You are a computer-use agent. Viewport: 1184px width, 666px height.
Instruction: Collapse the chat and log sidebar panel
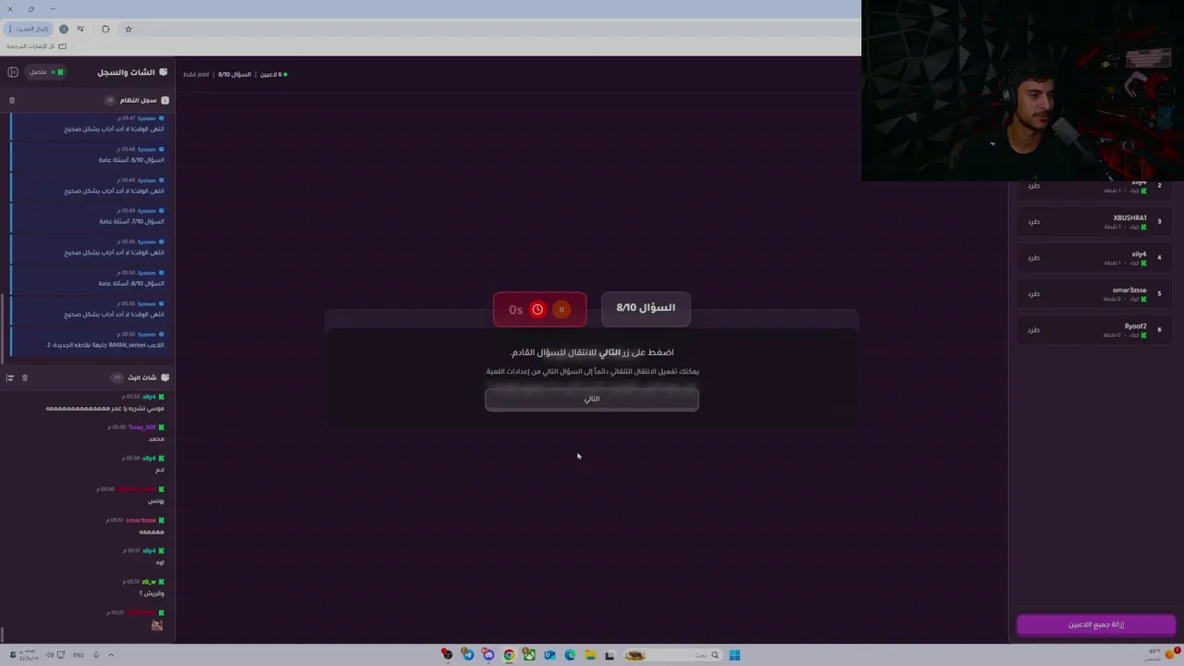tap(13, 72)
